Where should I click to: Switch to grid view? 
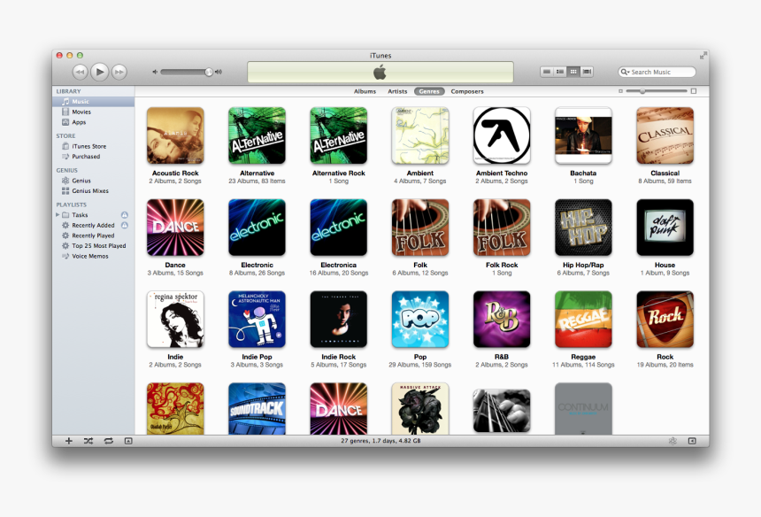(573, 72)
